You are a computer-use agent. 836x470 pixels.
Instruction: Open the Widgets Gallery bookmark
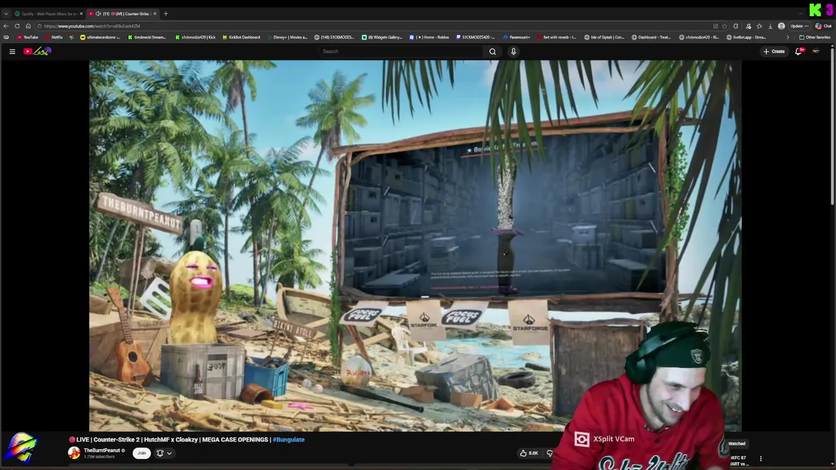[x=382, y=37]
